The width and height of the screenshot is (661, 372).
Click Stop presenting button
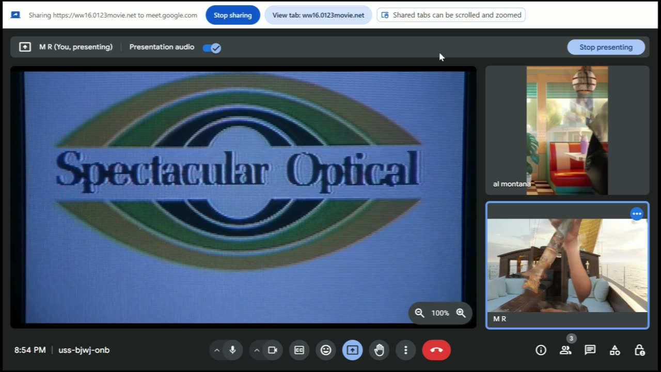[606, 47]
